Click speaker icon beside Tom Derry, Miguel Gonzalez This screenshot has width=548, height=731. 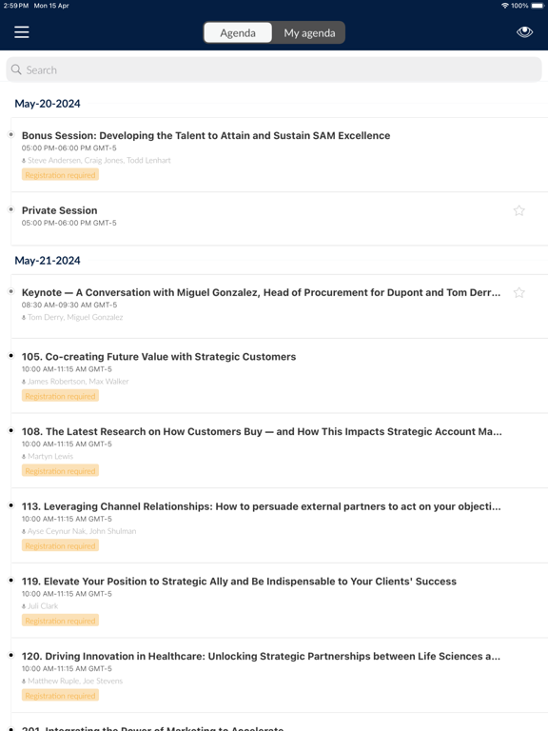pyautogui.click(x=24, y=318)
